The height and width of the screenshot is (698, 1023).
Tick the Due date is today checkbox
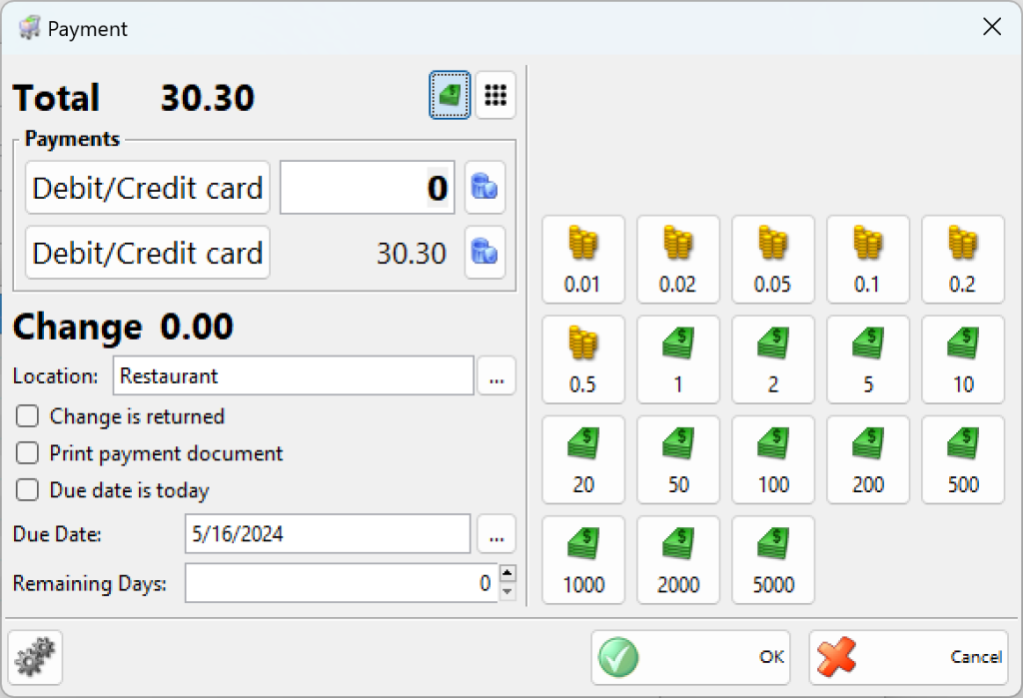28,490
